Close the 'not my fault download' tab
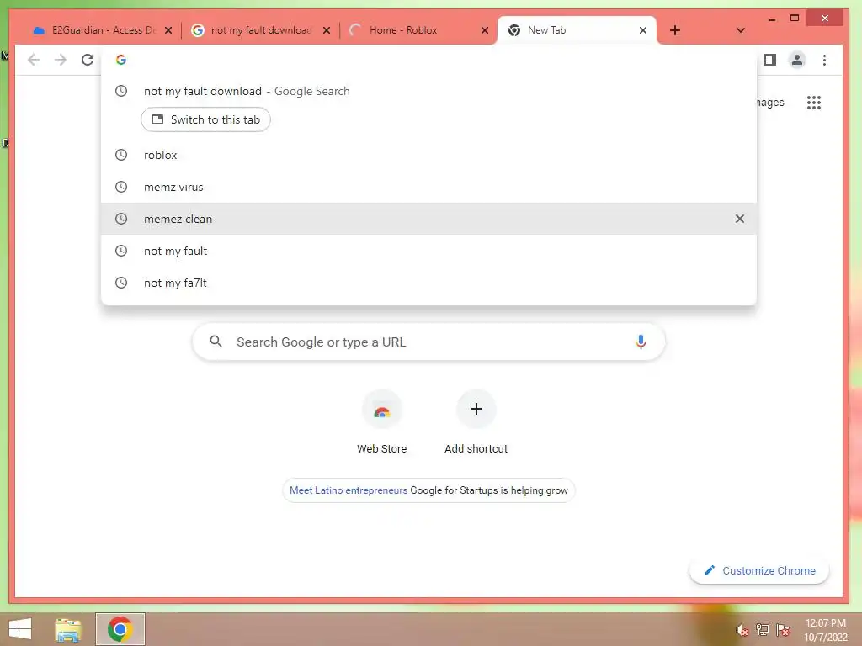This screenshot has height=646, width=862. coord(327,30)
